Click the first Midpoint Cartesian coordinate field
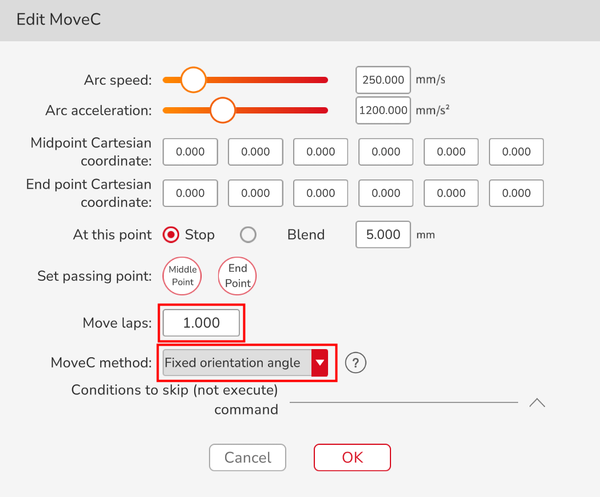The width and height of the screenshot is (600, 497). coord(190,152)
